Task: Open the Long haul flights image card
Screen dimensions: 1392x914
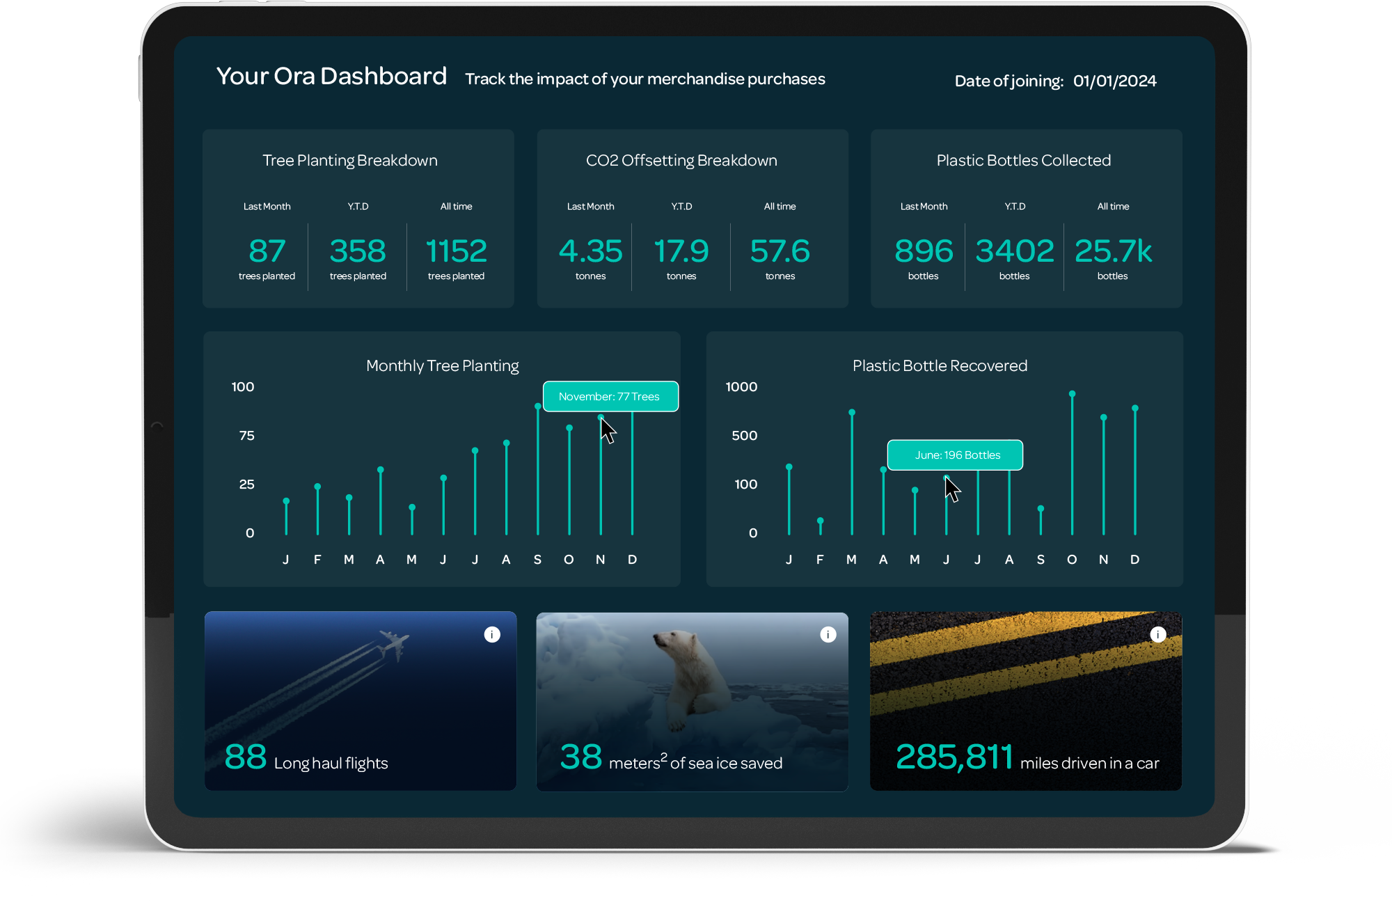Action: (361, 701)
